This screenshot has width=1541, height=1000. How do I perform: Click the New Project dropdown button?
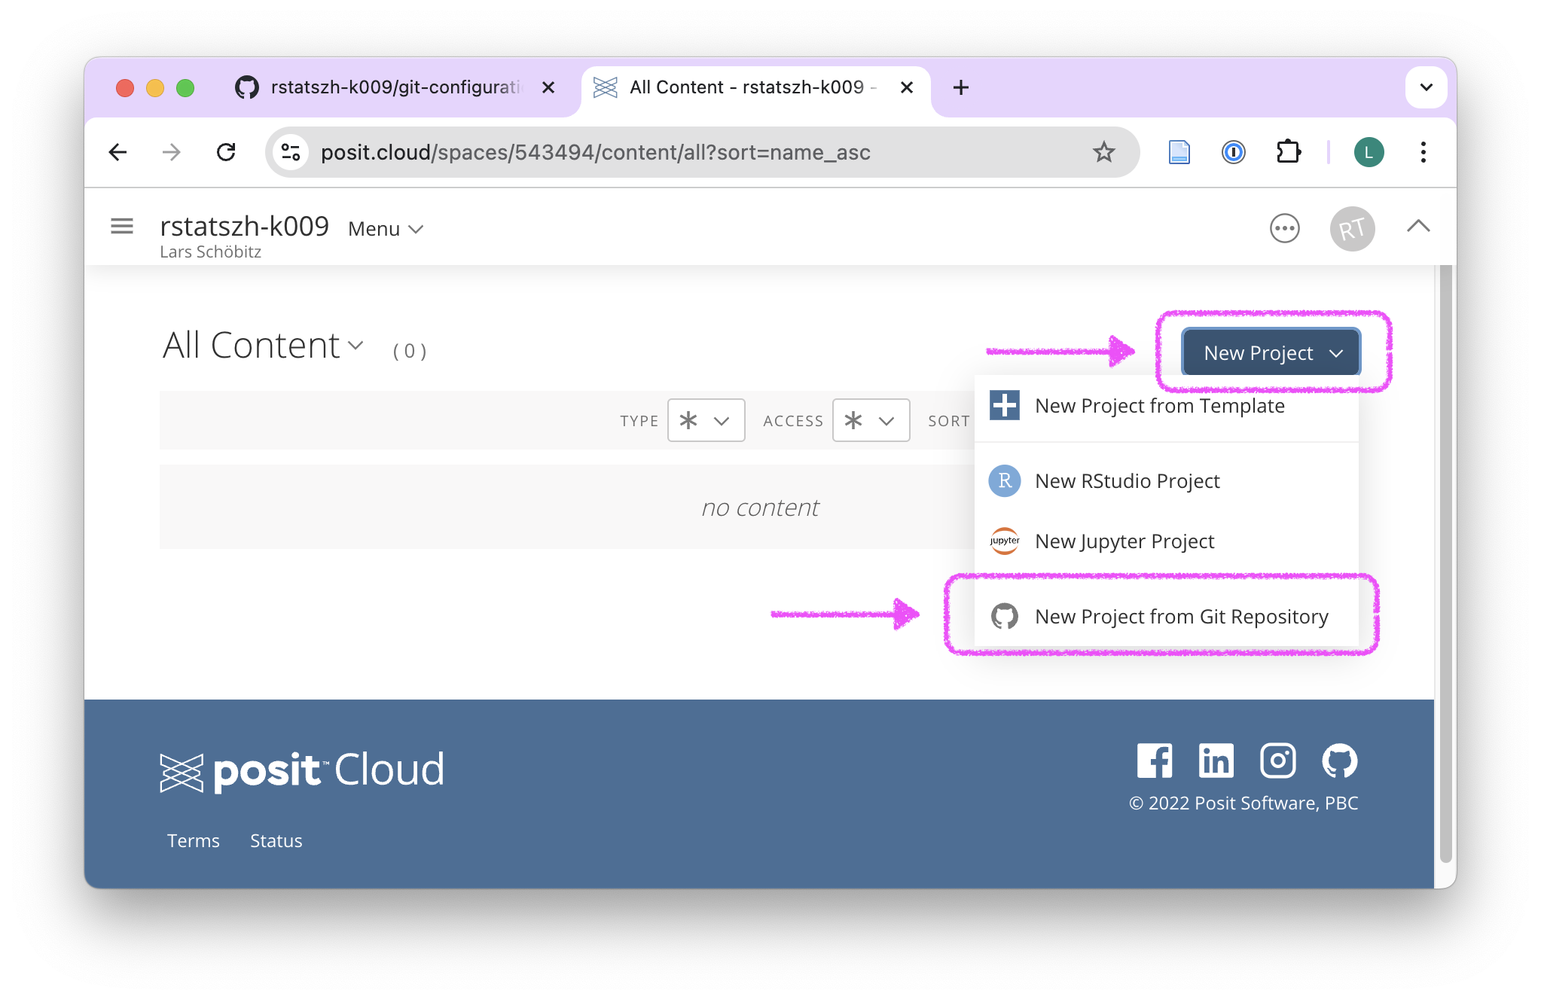coord(1271,352)
